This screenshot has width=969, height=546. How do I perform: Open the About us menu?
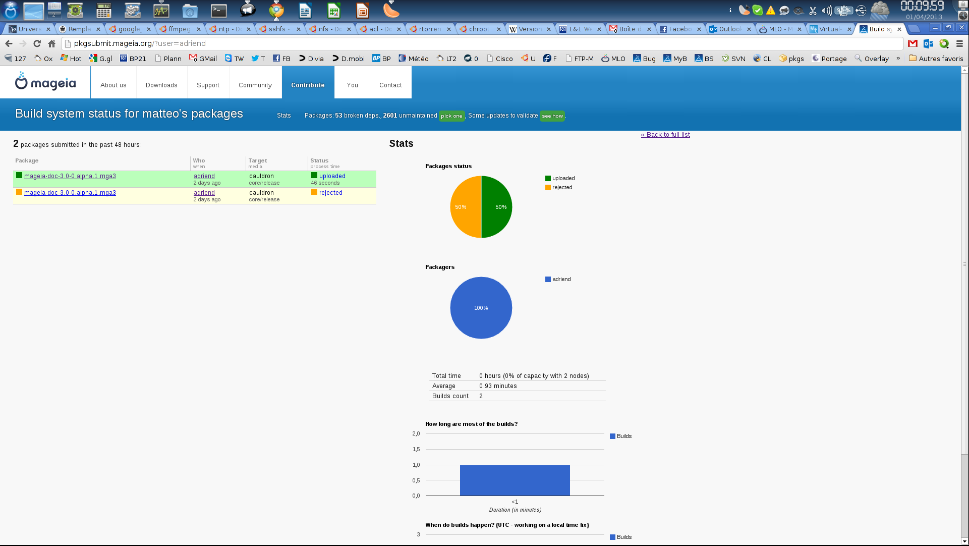coord(113,85)
